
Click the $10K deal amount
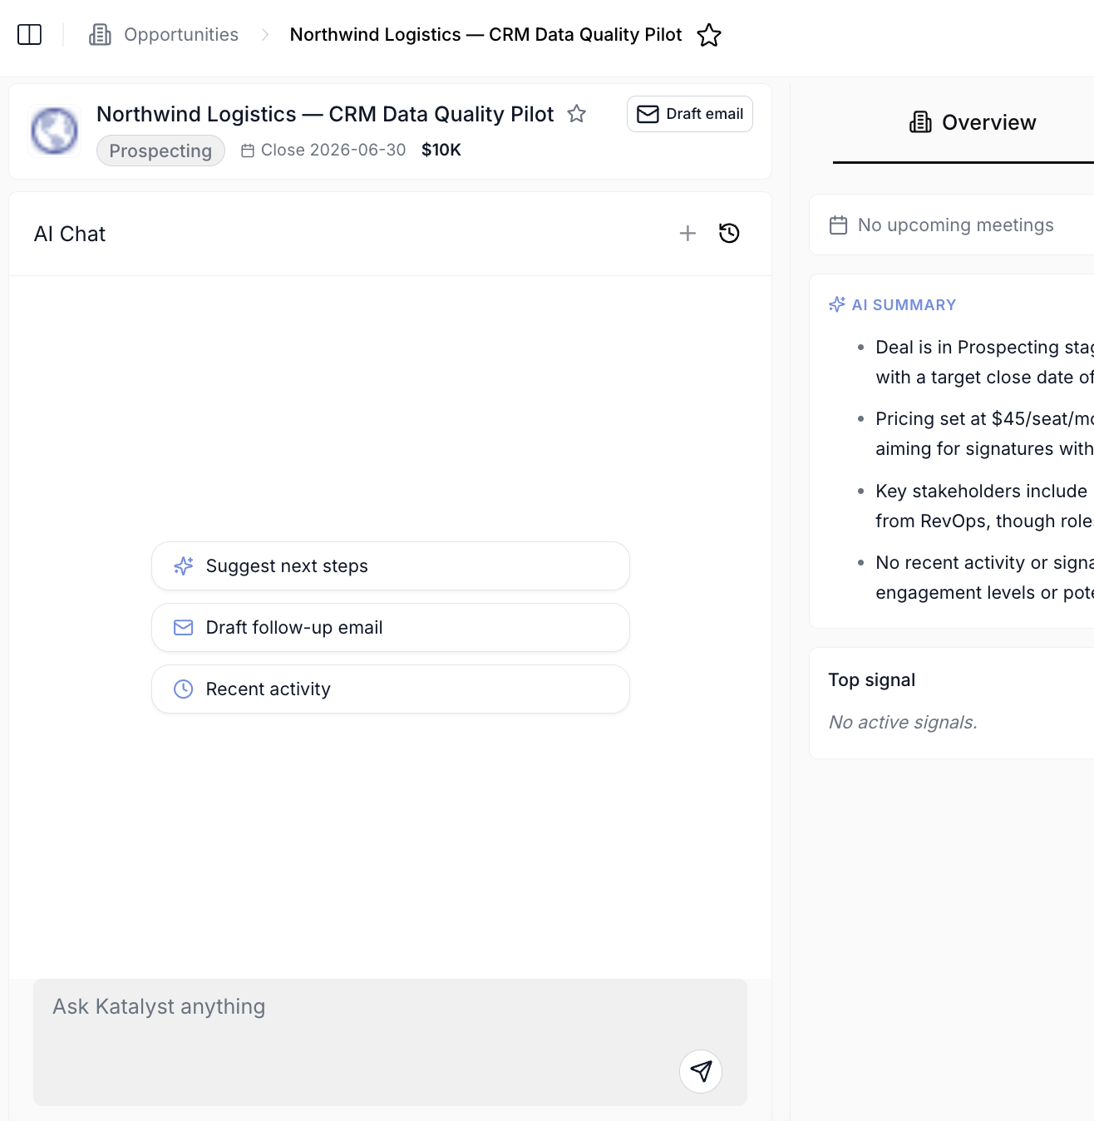(x=441, y=151)
